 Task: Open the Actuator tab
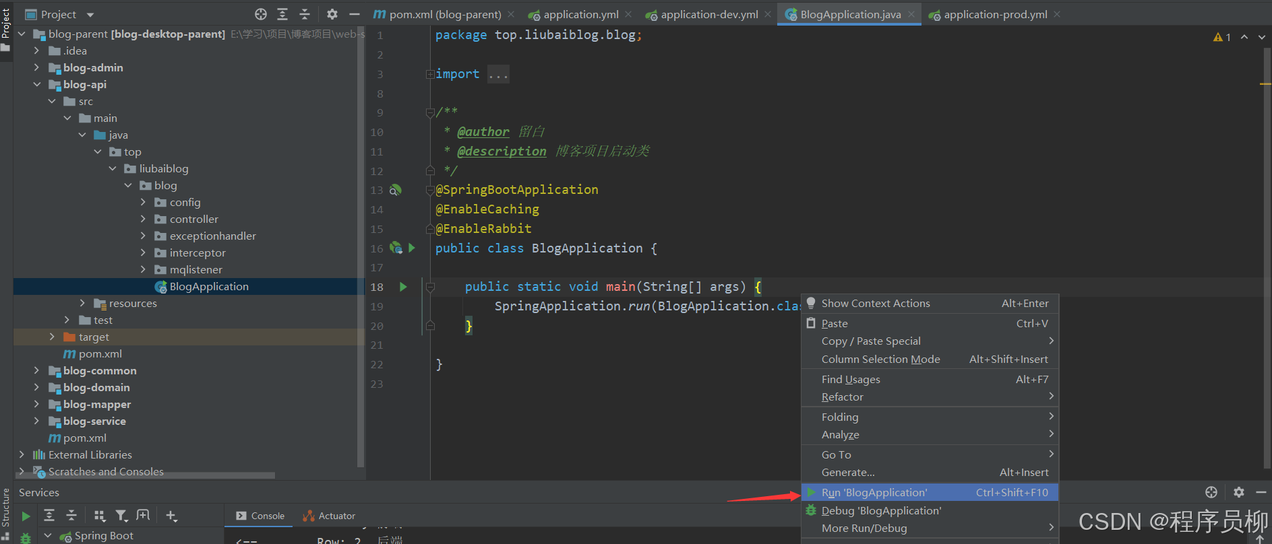tap(329, 516)
